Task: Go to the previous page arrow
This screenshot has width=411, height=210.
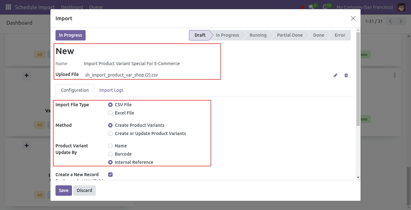Action: point(391,21)
